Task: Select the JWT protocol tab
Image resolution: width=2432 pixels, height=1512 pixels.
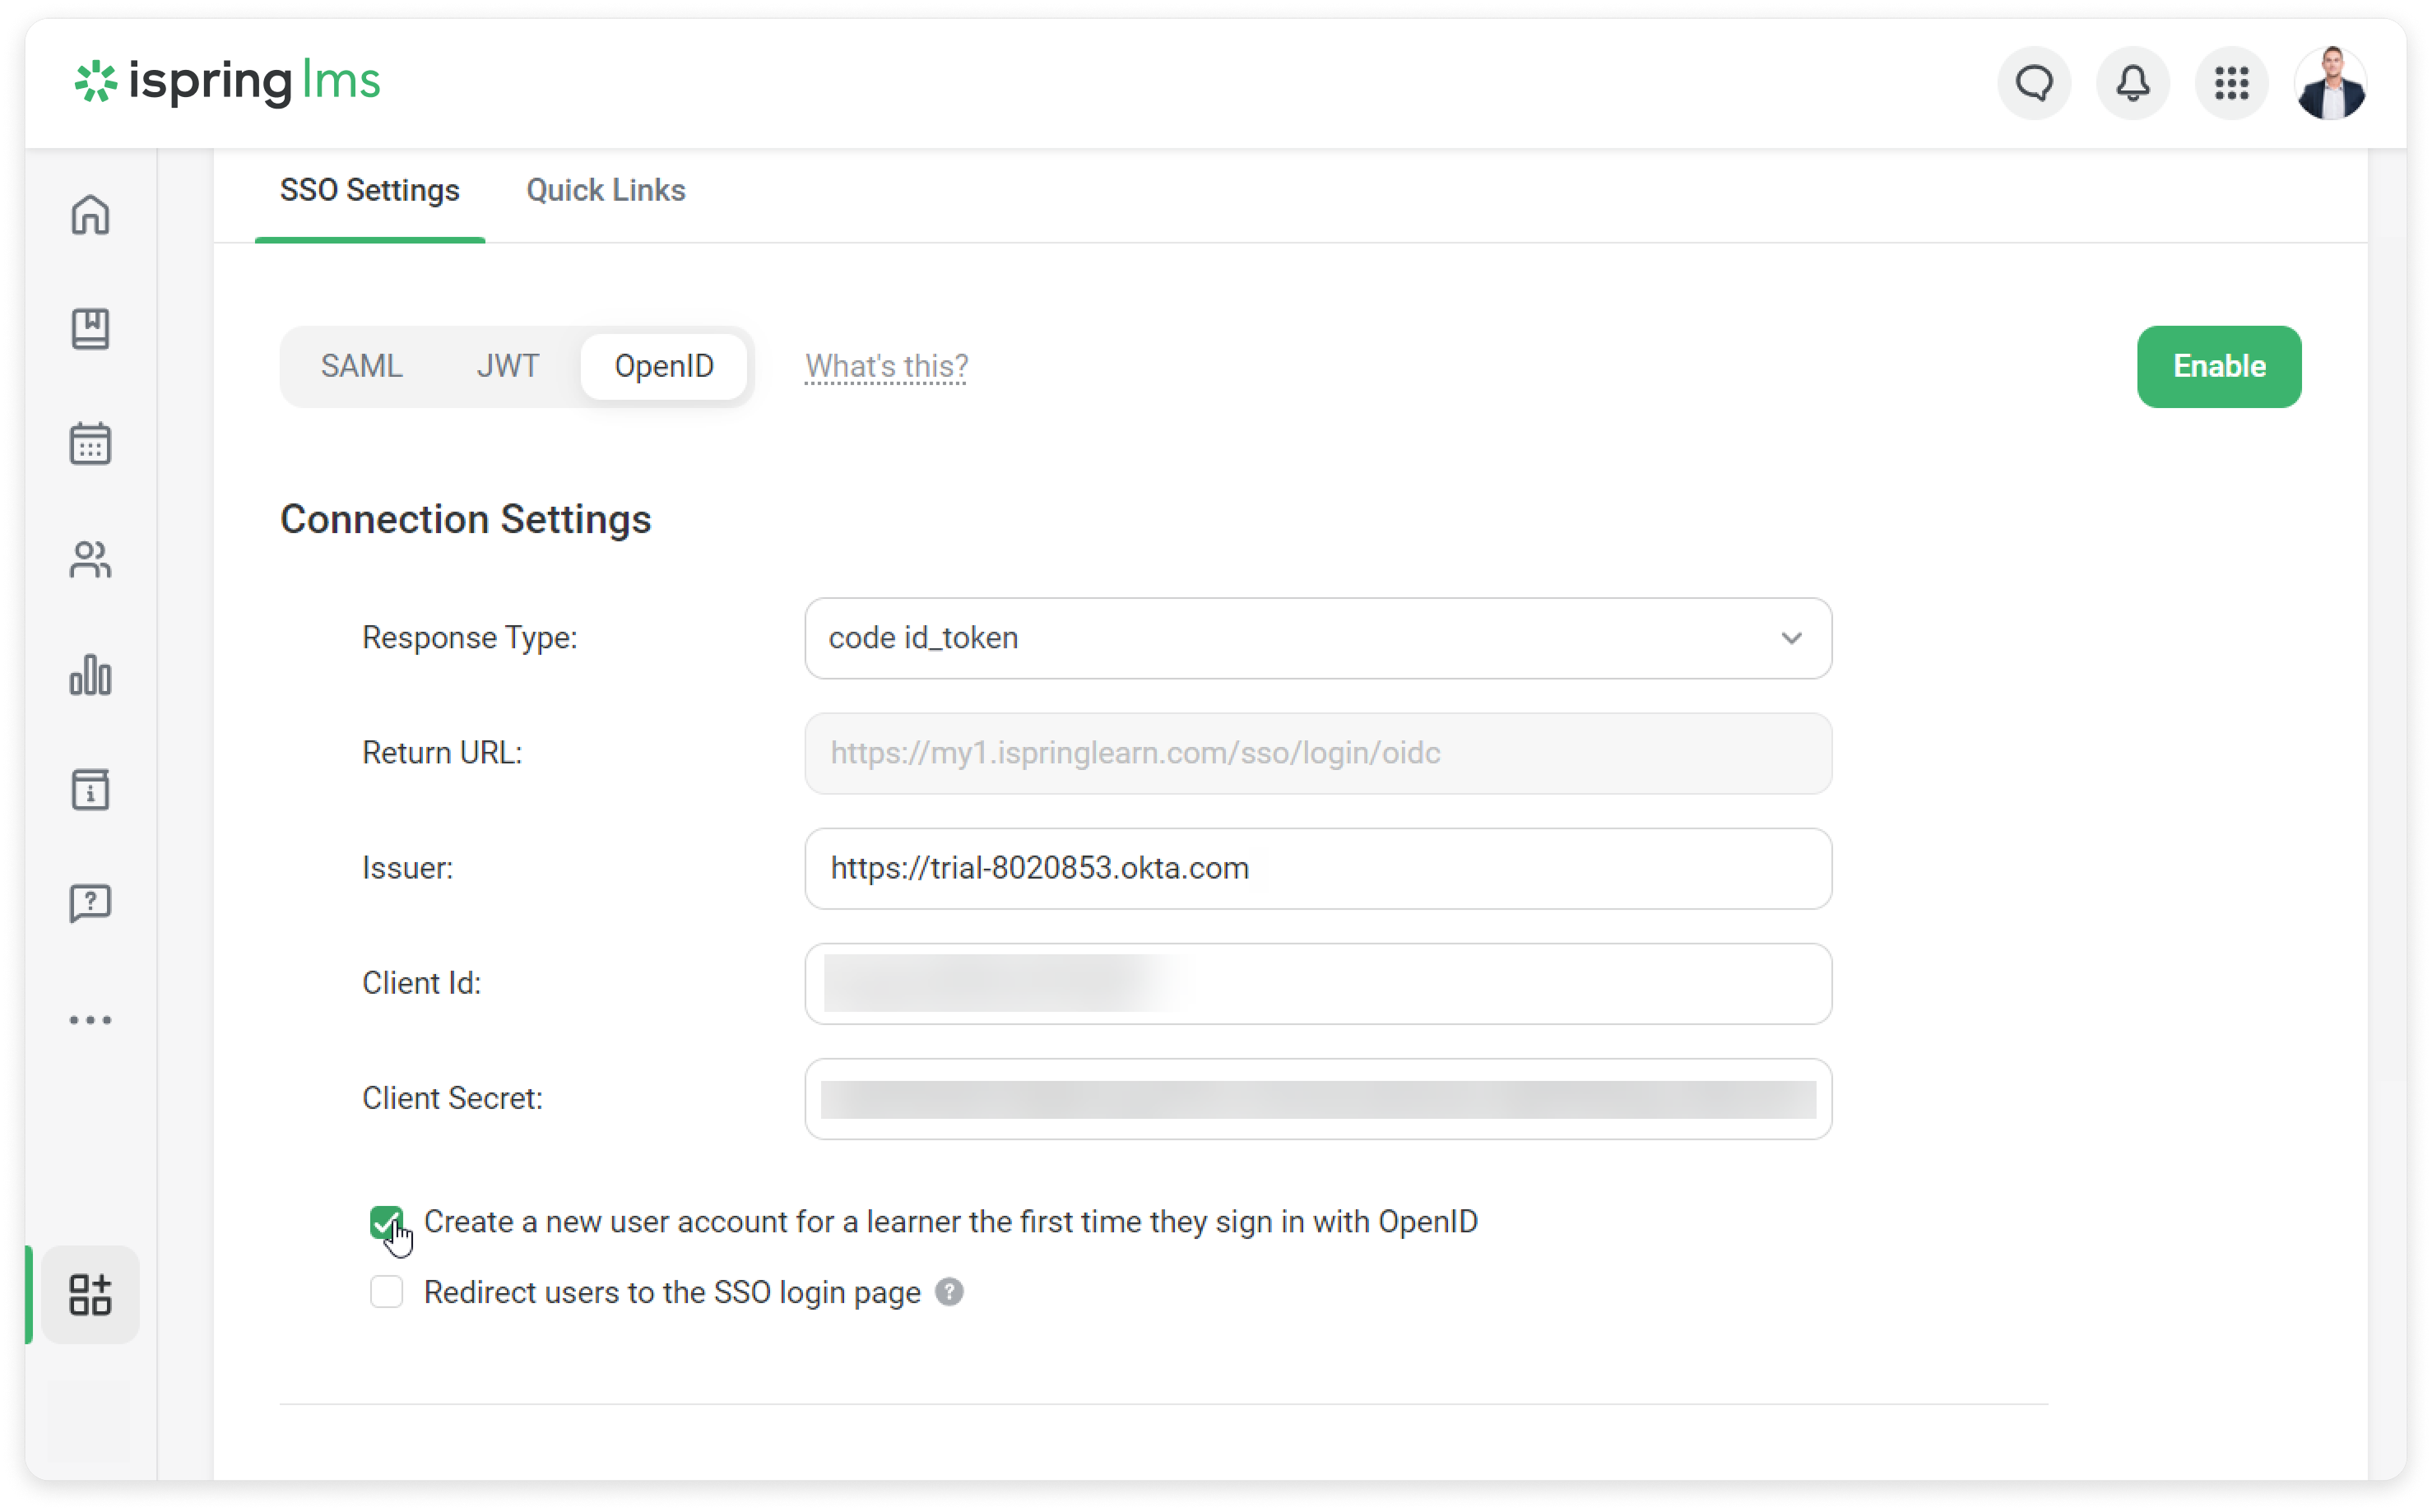Action: click(x=507, y=366)
